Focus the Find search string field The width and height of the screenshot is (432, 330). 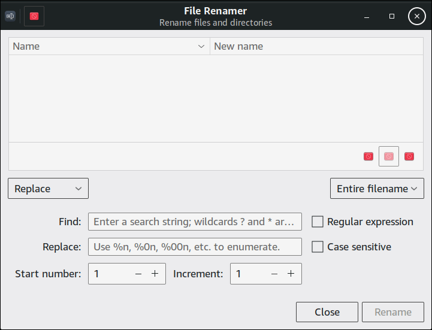195,222
